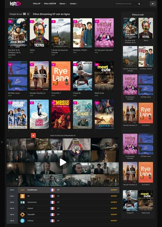Click the VideoBIN orange play icon

click(x=22, y=215)
